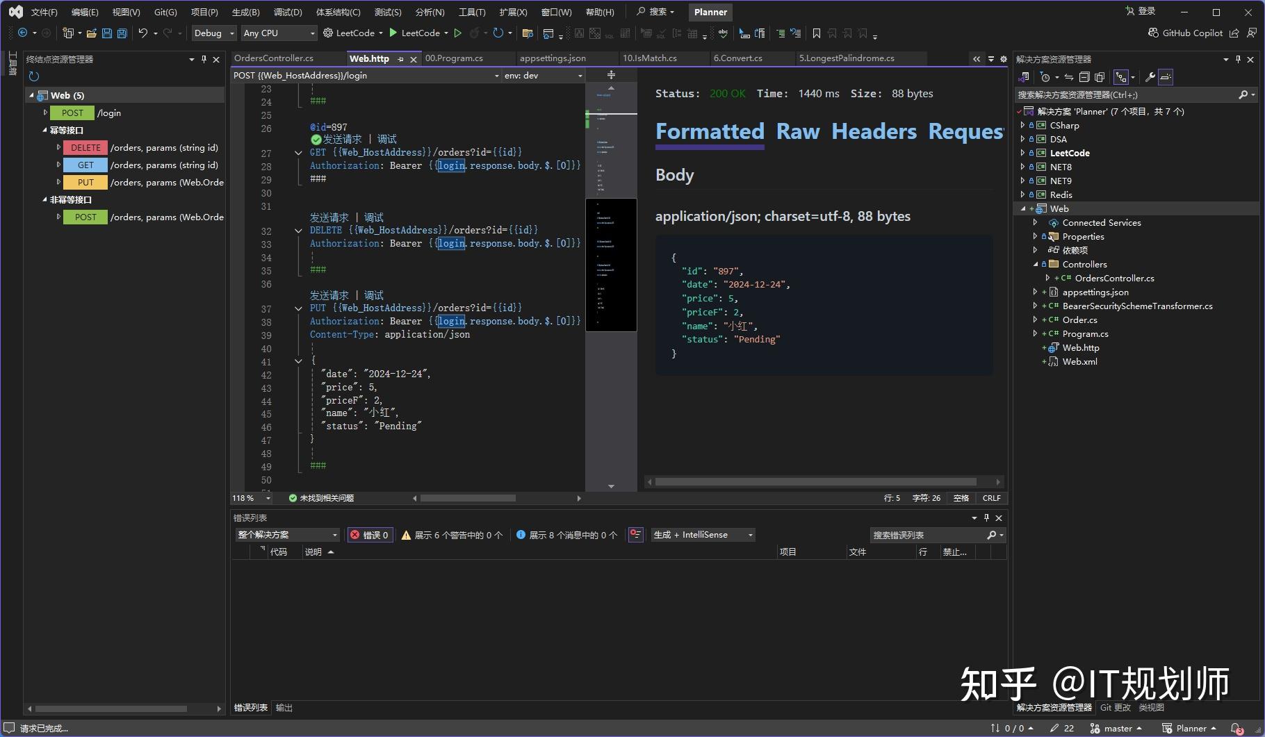The width and height of the screenshot is (1265, 737).
Task: Click send request link above GET
Action: coord(342,139)
